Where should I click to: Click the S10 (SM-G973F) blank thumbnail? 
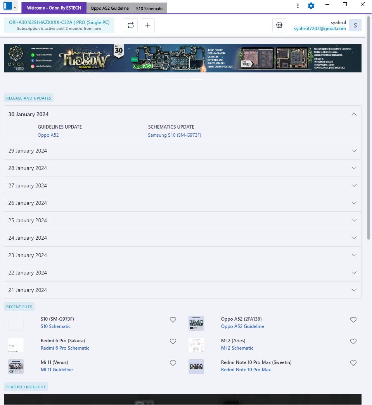point(16,323)
